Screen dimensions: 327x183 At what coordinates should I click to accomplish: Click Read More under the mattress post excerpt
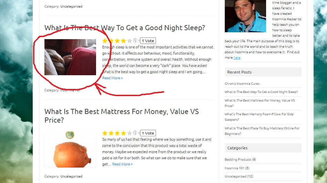123,164
